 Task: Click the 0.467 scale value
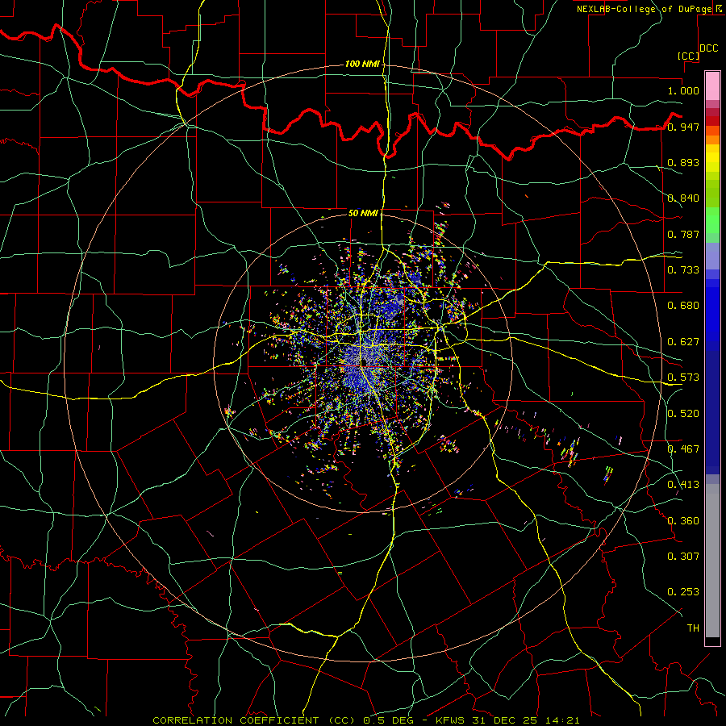(x=683, y=449)
